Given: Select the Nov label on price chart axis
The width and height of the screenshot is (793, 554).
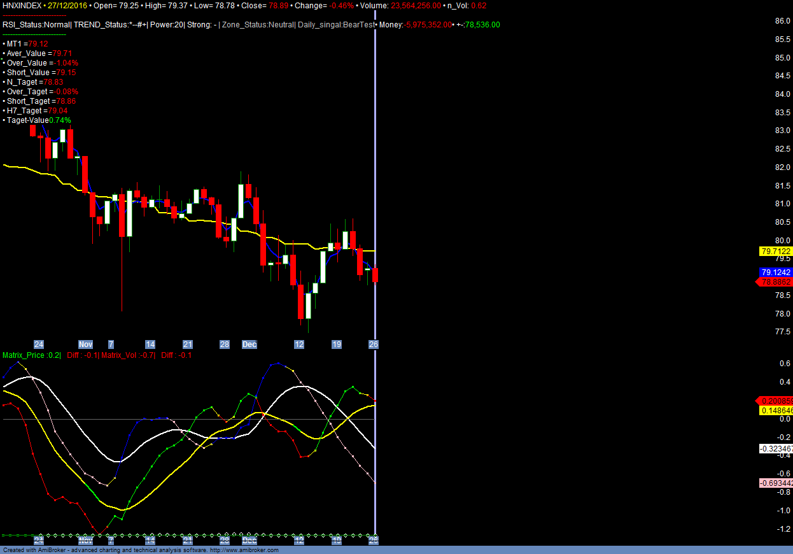Looking at the screenshot, I should [x=85, y=344].
